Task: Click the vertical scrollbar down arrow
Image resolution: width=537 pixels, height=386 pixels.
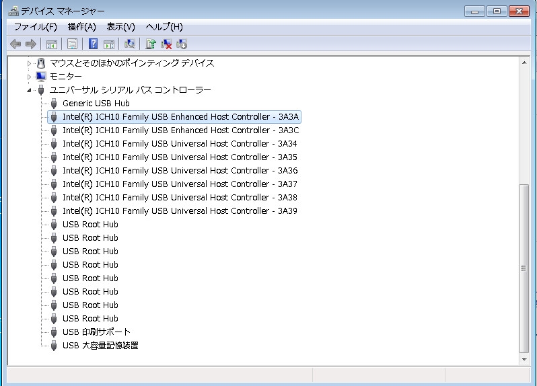Action: 525,359
